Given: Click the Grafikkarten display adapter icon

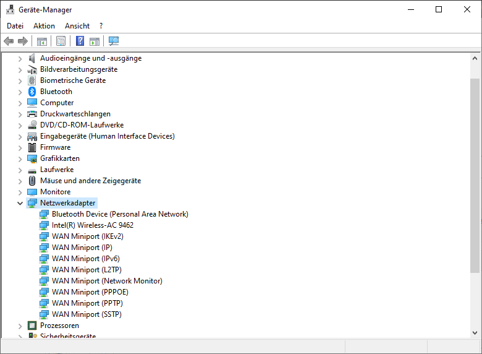Looking at the screenshot, I should coord(32,158).
